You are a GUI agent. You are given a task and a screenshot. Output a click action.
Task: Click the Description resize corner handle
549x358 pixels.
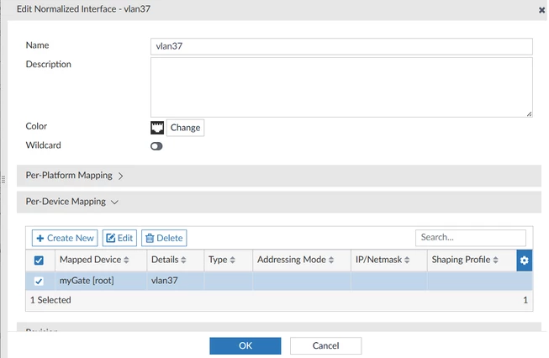point(529,113)
